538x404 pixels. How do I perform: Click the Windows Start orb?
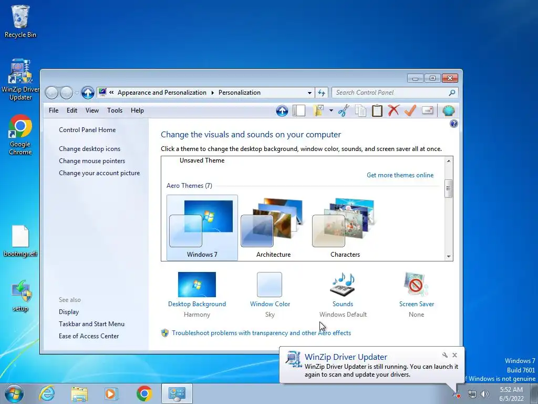point(14,393)
